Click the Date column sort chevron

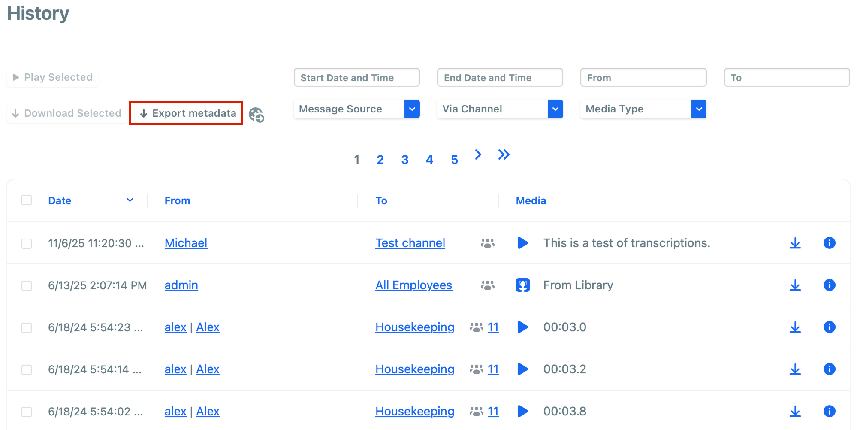130,200
